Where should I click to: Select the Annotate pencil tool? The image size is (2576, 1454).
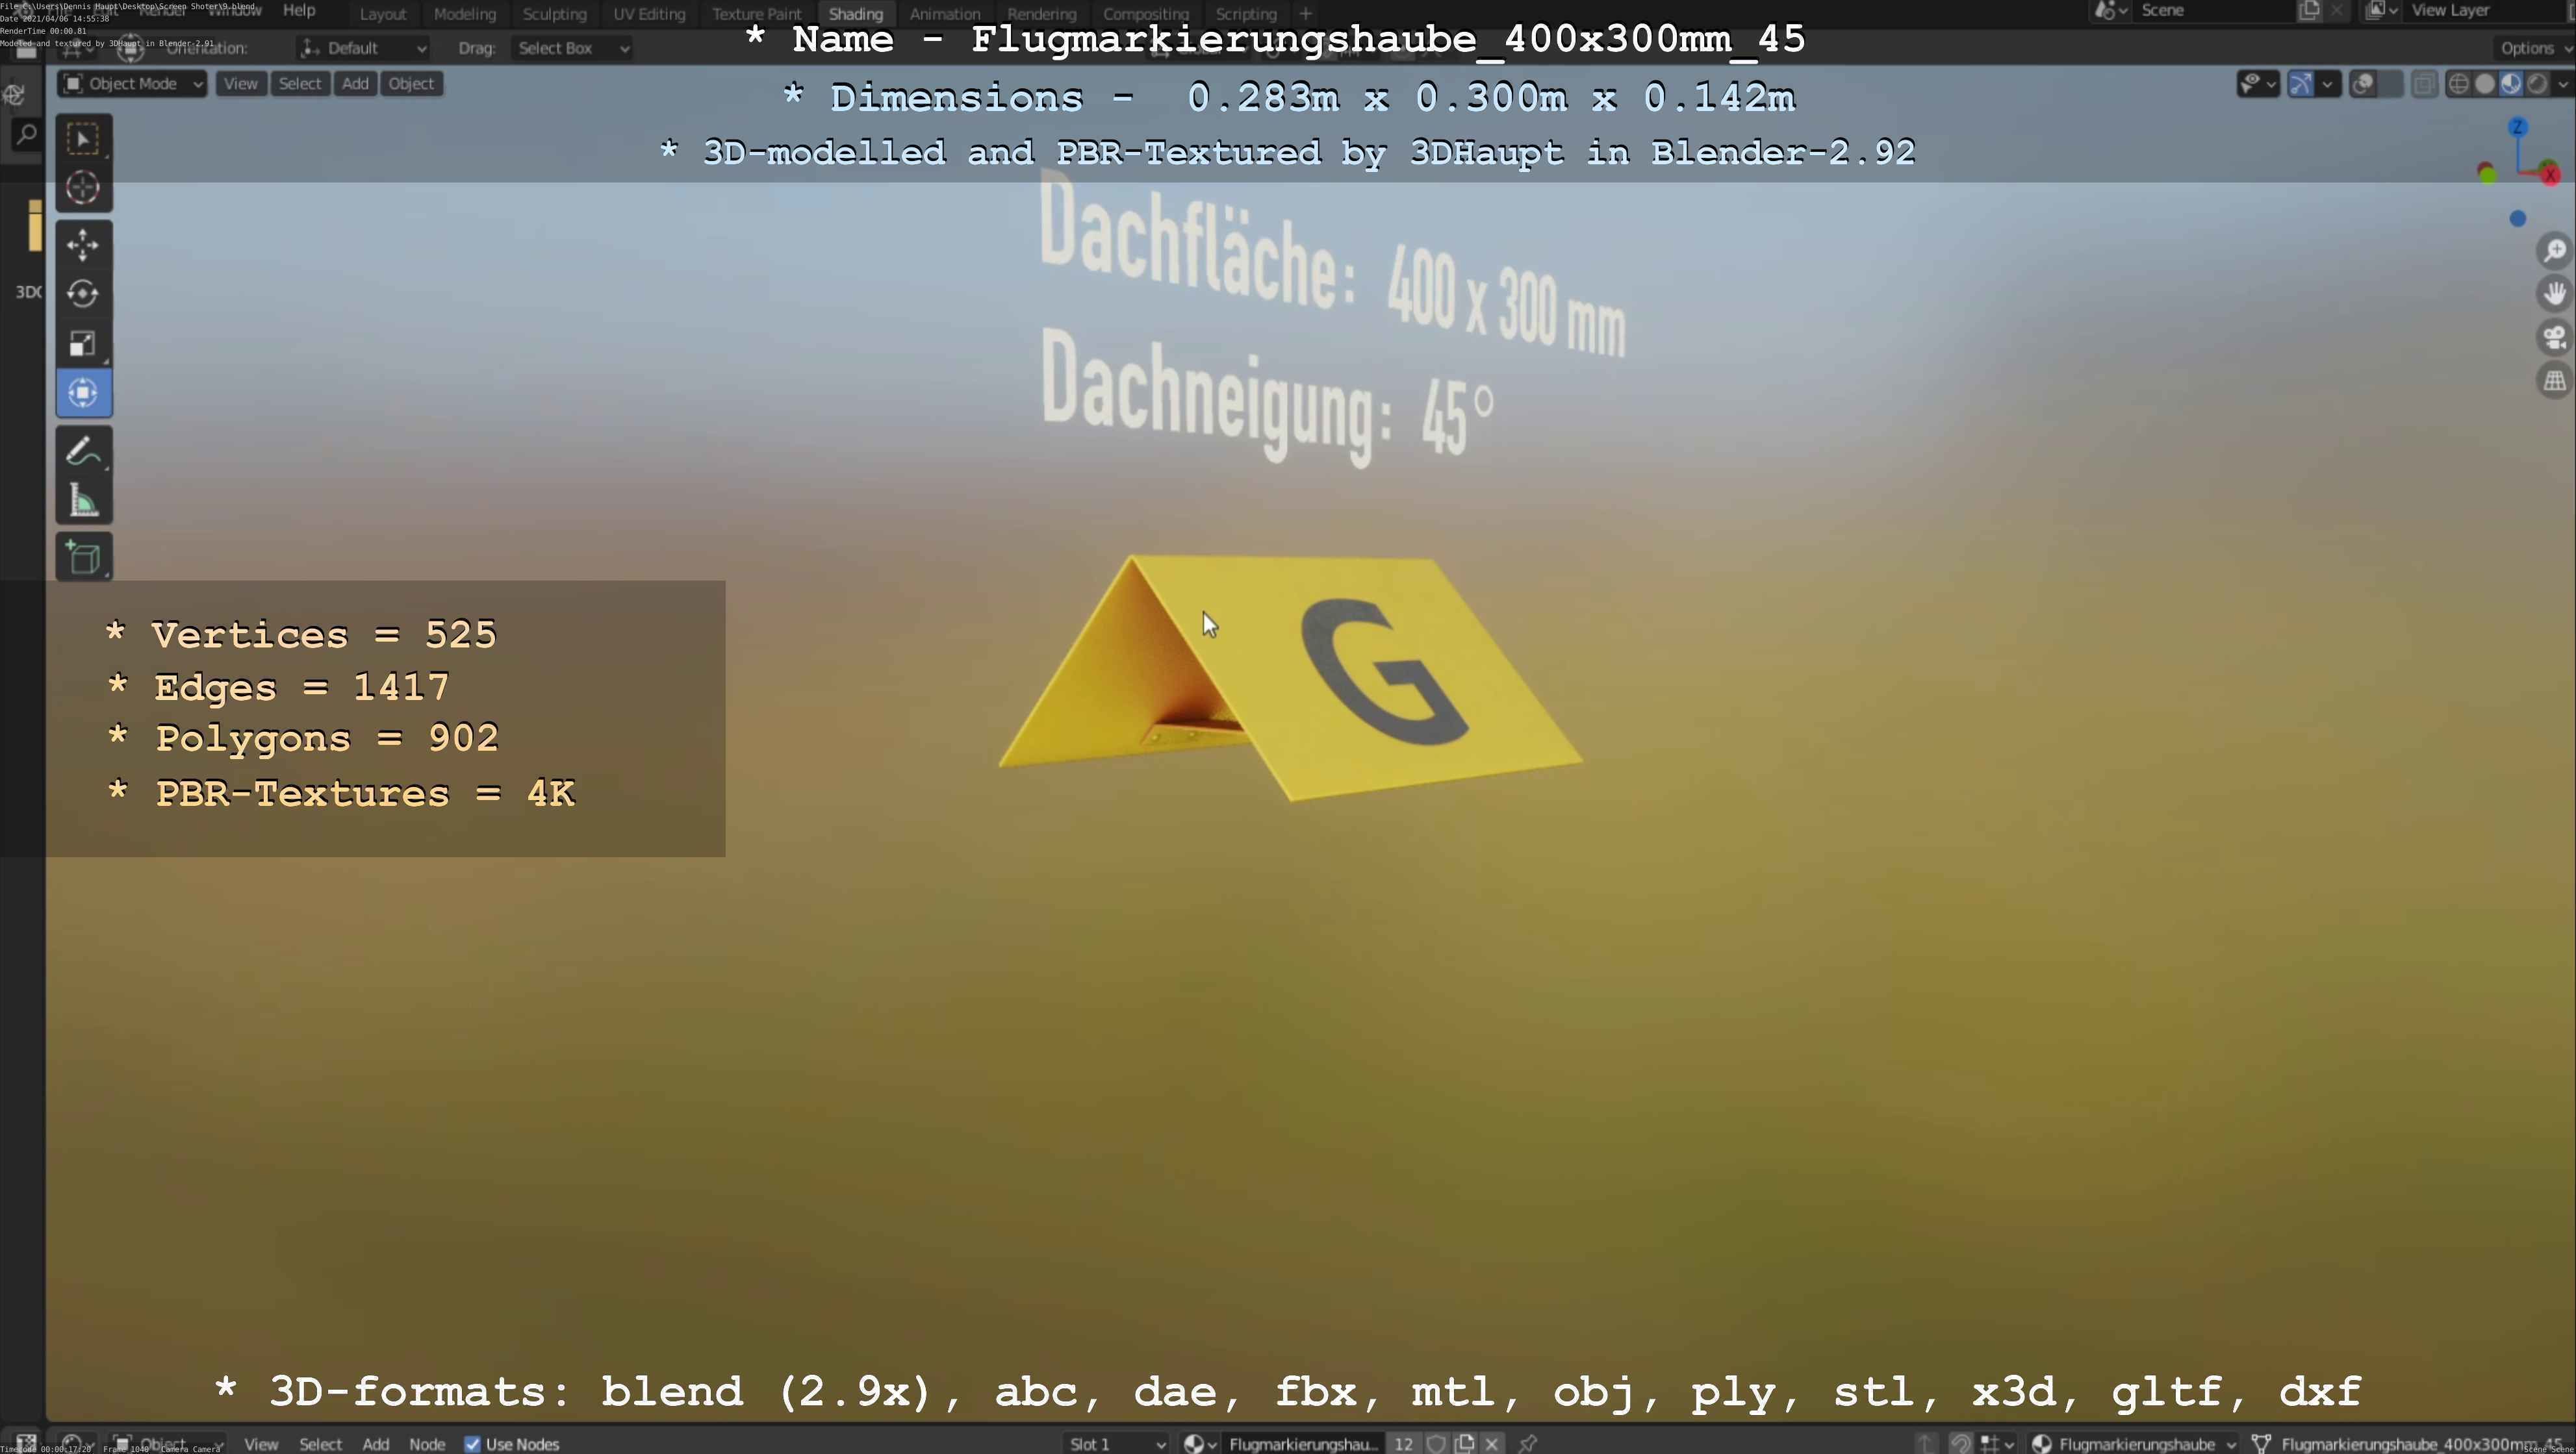point(83,451)
